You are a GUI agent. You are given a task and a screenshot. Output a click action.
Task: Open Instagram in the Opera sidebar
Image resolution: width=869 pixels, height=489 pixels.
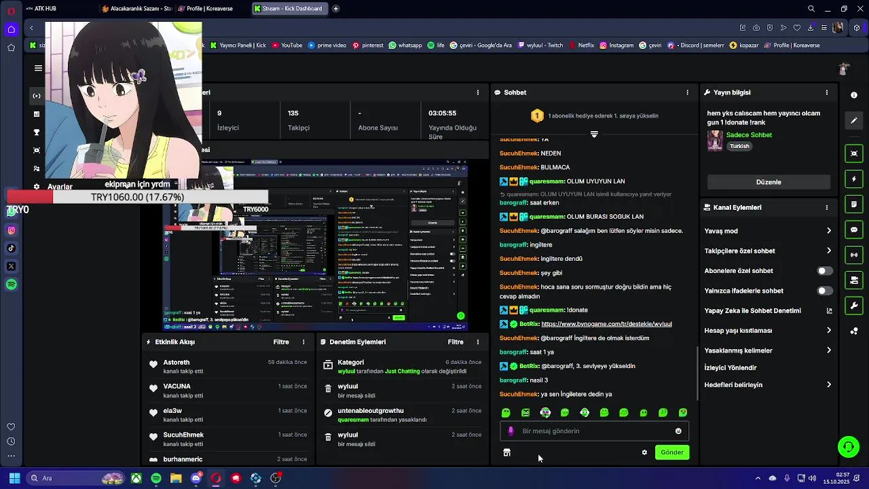[12, 230]
